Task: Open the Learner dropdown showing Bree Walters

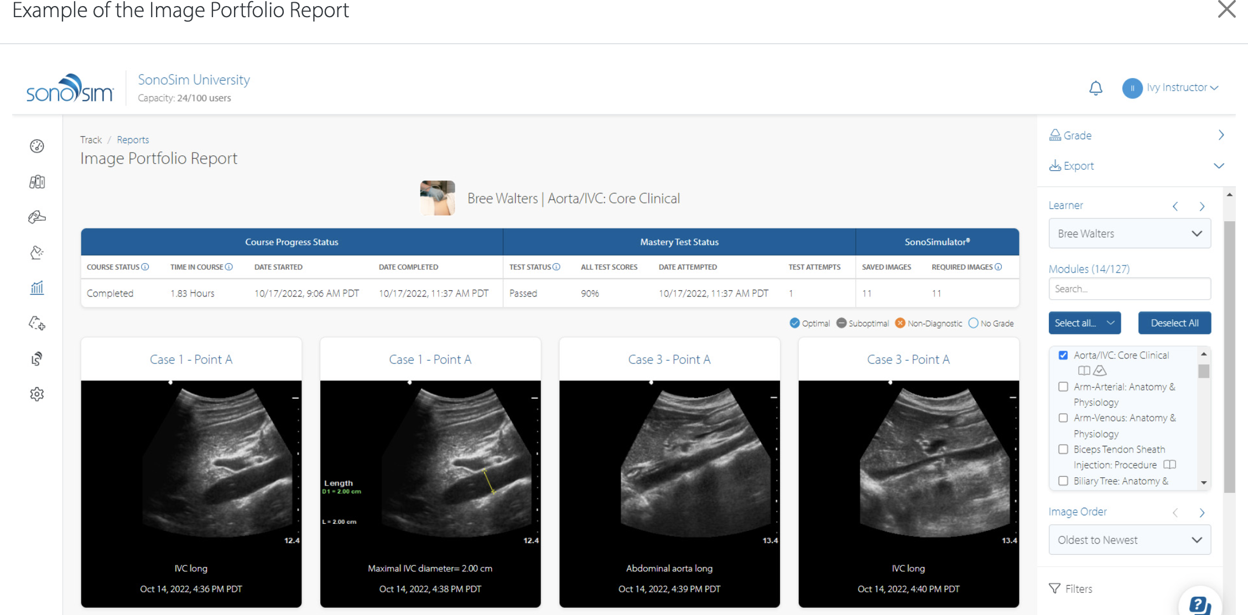Action: (x=1129, y=233)
